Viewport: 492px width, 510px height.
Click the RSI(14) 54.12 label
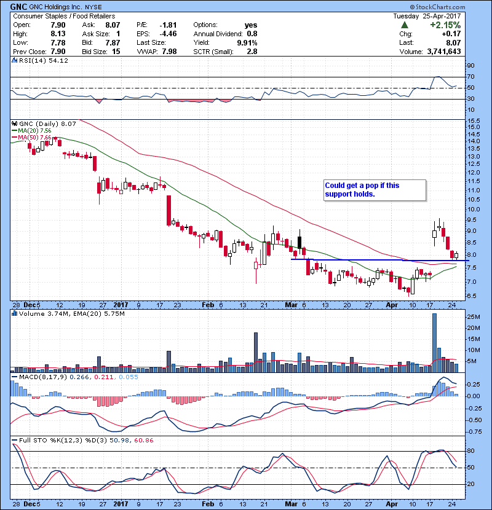pos(44,60)
